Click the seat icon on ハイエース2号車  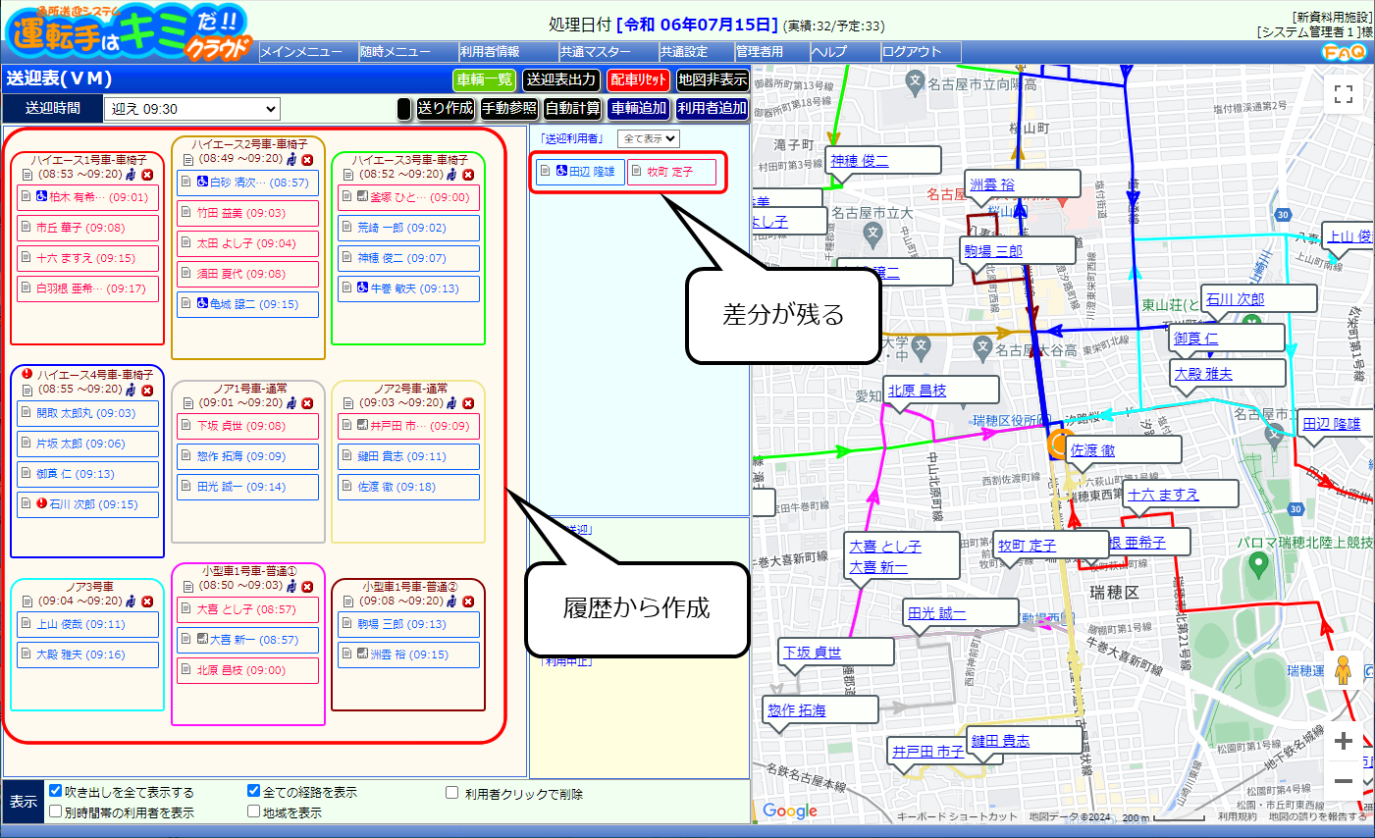pyautogui.click(x=292, y=159)
